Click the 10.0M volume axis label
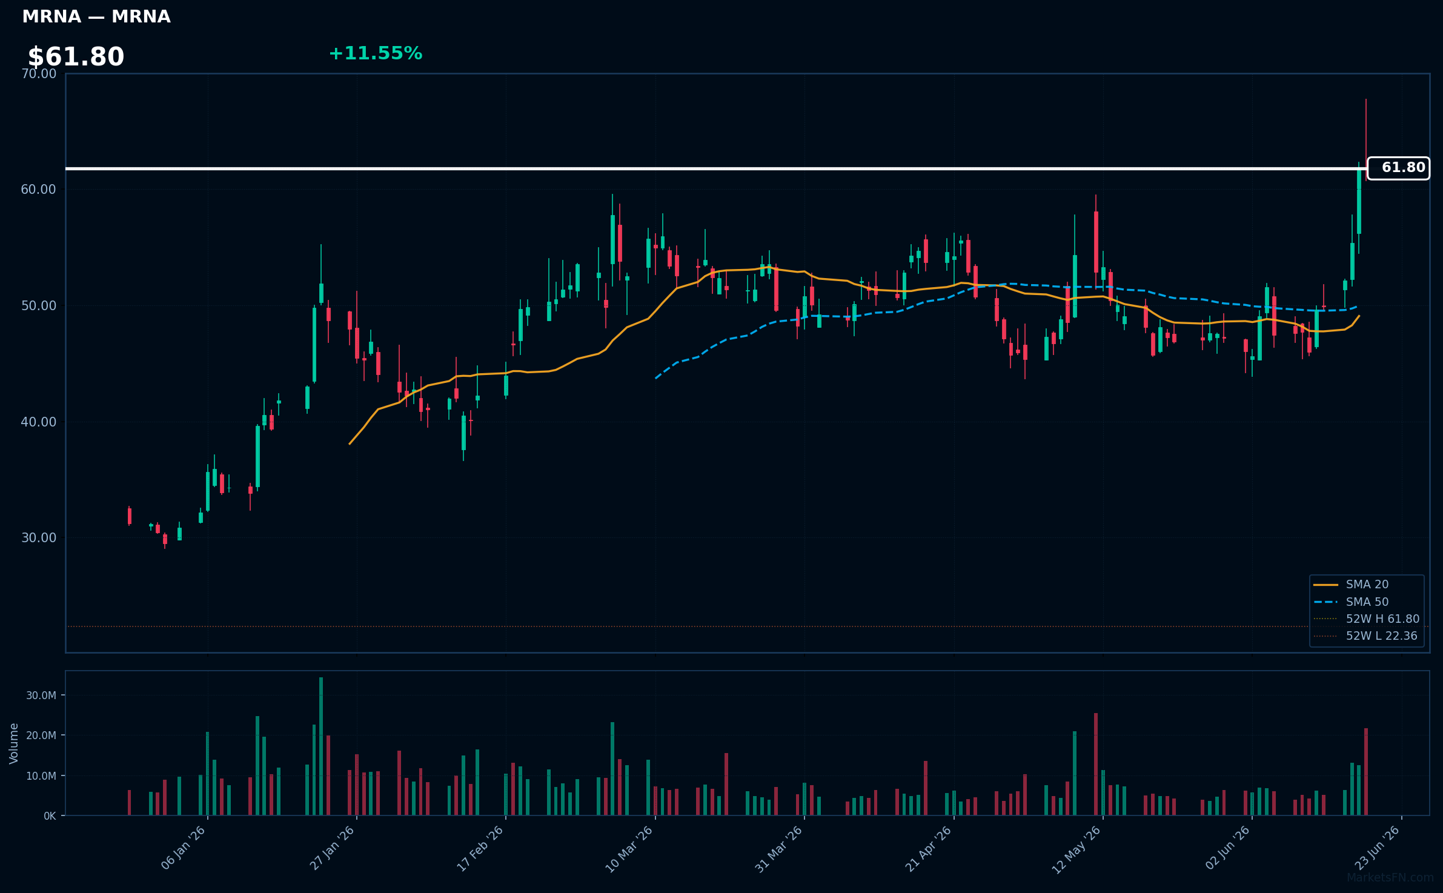The image size is (1443, 893). [x=41, y=776]
